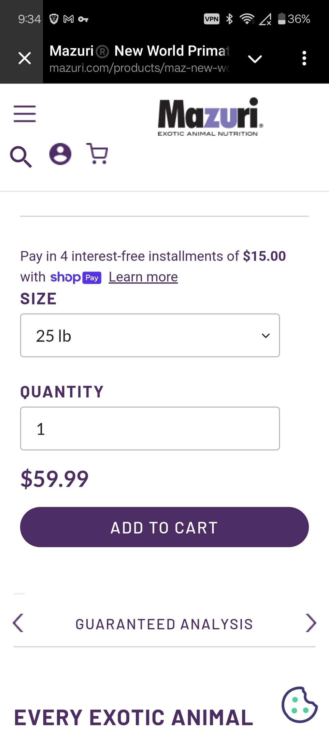329x734 pixels.
Task: Click Add to Cart button
Action: (x=164, y=527)
